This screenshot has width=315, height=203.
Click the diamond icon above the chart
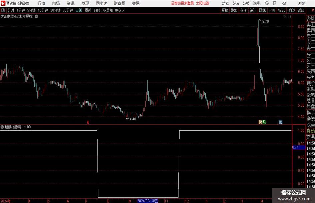[284, 17]
